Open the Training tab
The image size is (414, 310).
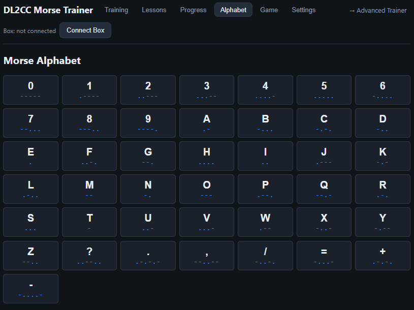point(116,10)
